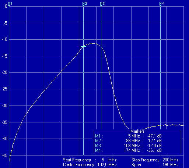Screen dimensions: 189x168
Task: Select M4 row showing 174 MHz
Action: coord(128,150)
